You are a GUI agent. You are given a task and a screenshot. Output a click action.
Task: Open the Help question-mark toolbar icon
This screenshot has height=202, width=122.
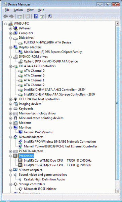click(x=36, y=16)
